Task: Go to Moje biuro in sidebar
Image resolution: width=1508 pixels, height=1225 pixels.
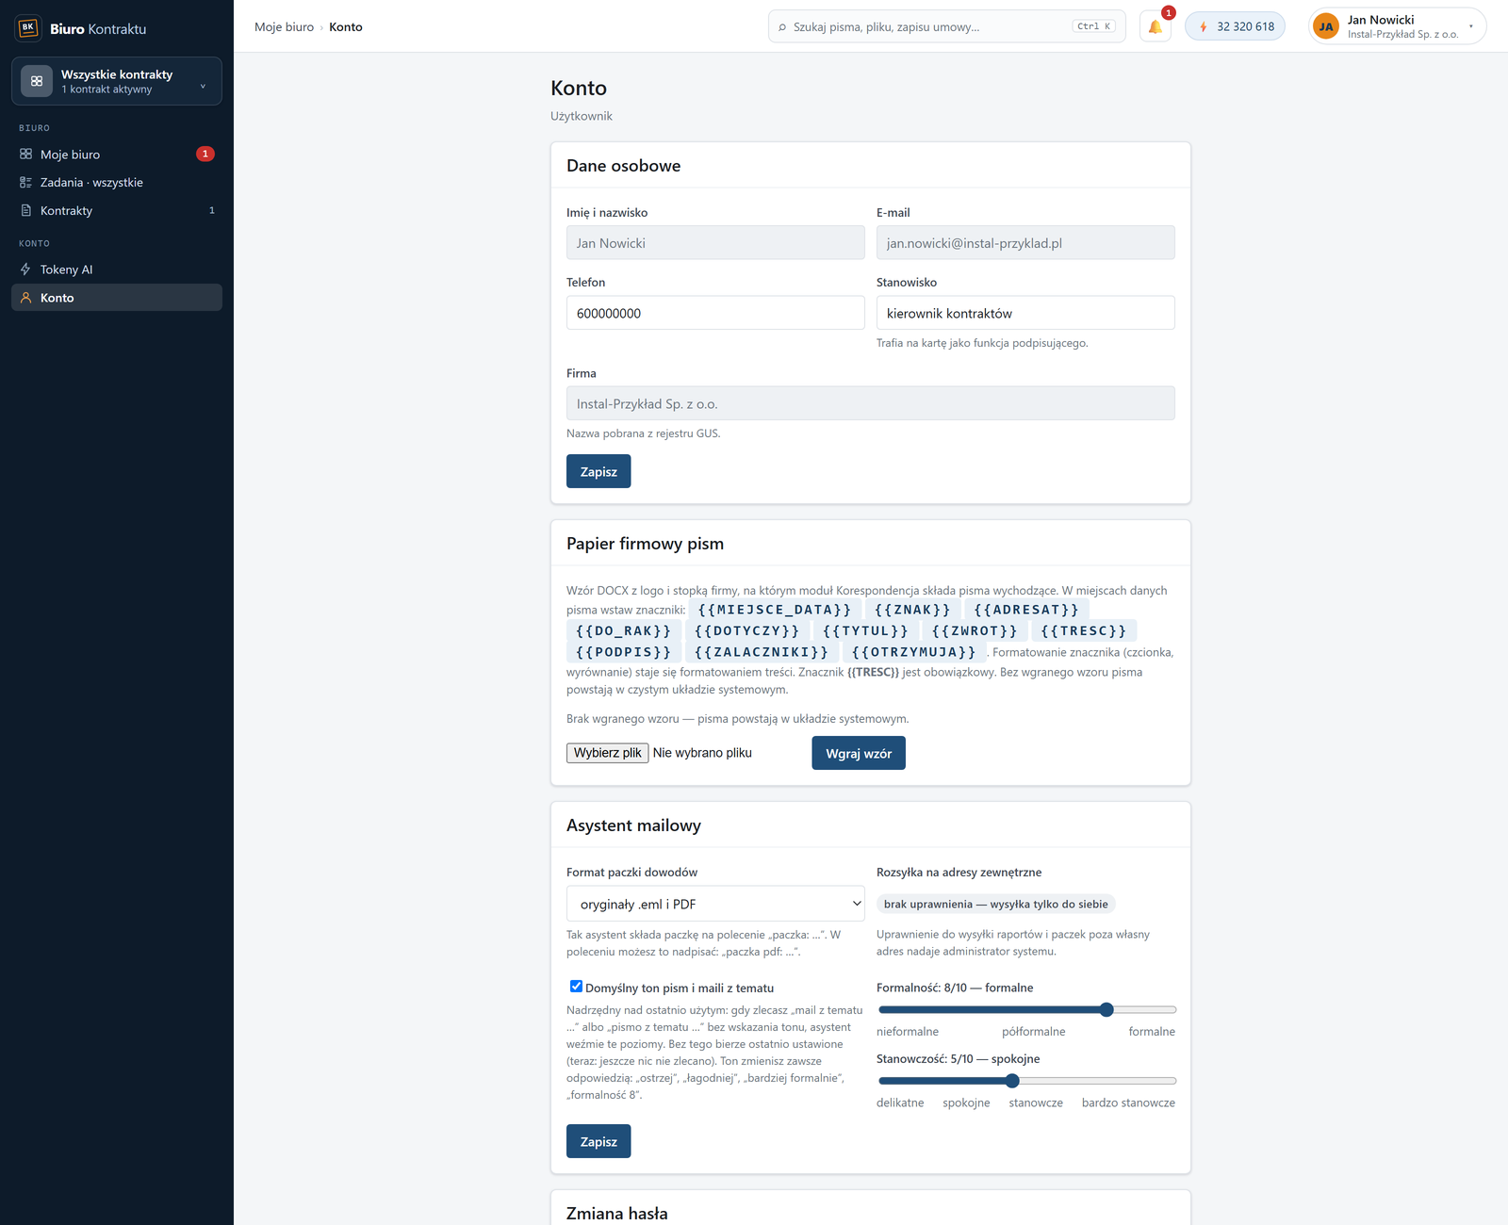Action: [x=117, y=154]
